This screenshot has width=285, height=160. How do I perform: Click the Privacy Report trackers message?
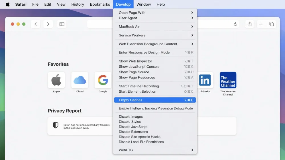click(87, 126)
